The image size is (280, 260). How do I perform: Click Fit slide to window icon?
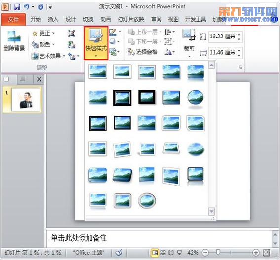coord(267,253)
